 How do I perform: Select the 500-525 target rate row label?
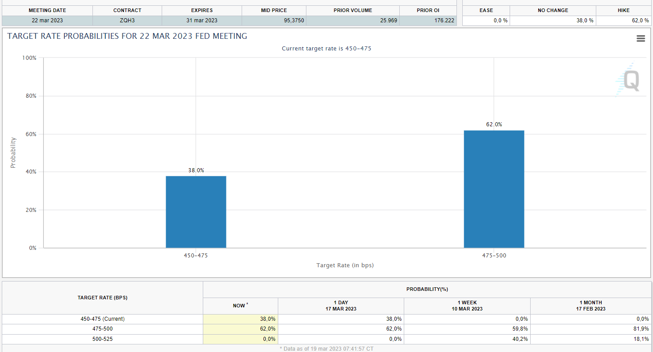point(102,339)
